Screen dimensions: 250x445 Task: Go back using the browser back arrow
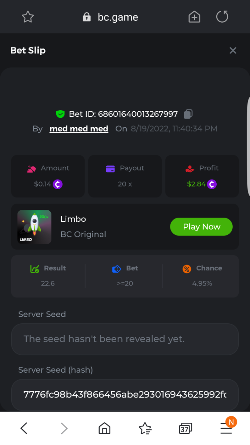click(x=24, y=429)
